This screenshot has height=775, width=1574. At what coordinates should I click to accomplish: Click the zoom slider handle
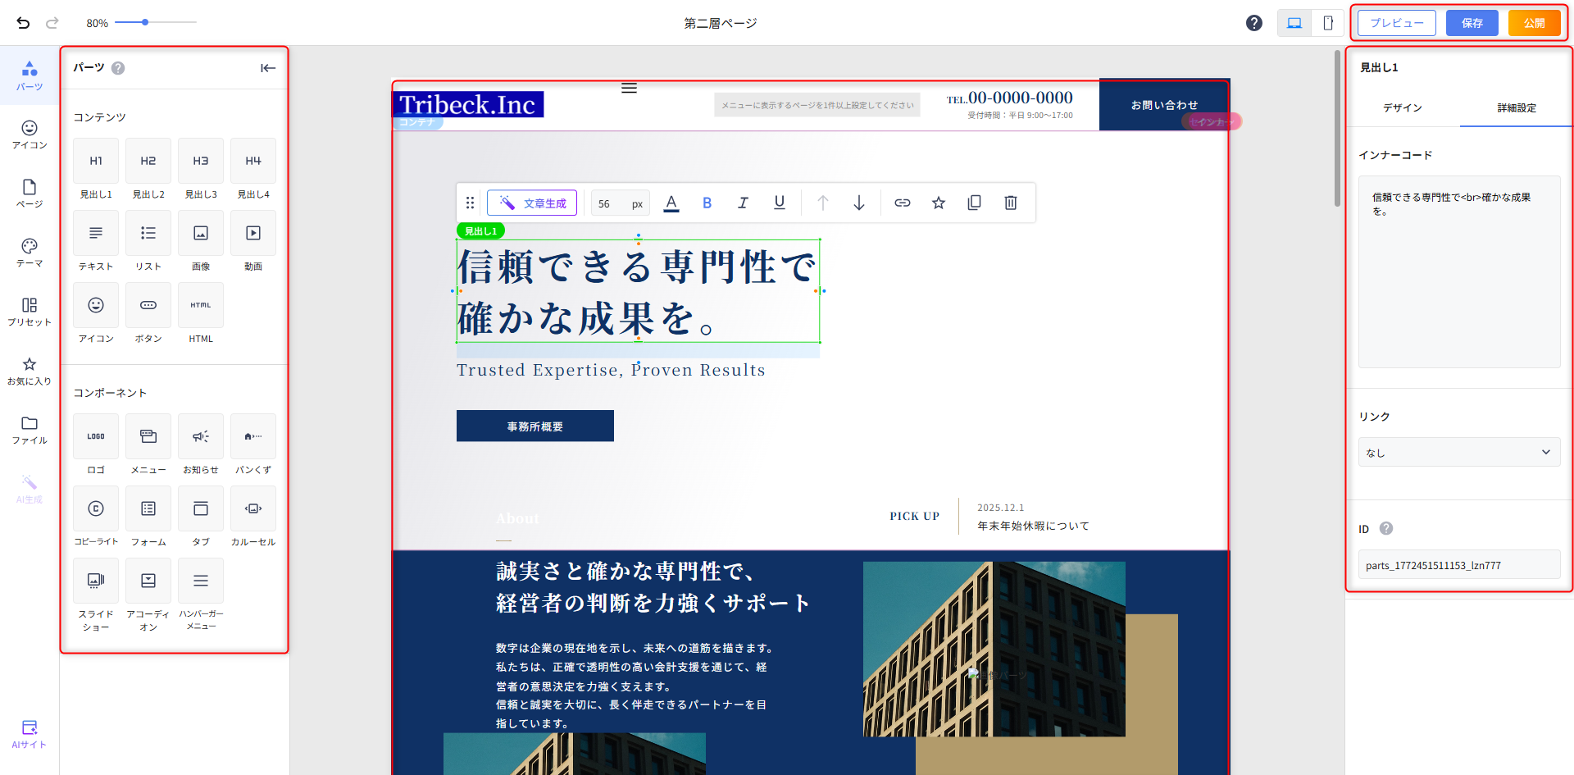(145, 22)
